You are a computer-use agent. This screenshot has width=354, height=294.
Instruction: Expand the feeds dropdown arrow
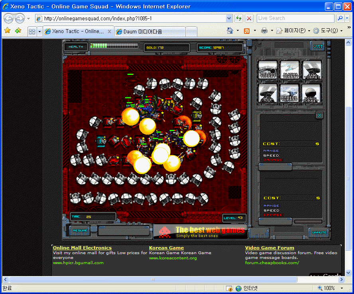click(x=255, y=31)
